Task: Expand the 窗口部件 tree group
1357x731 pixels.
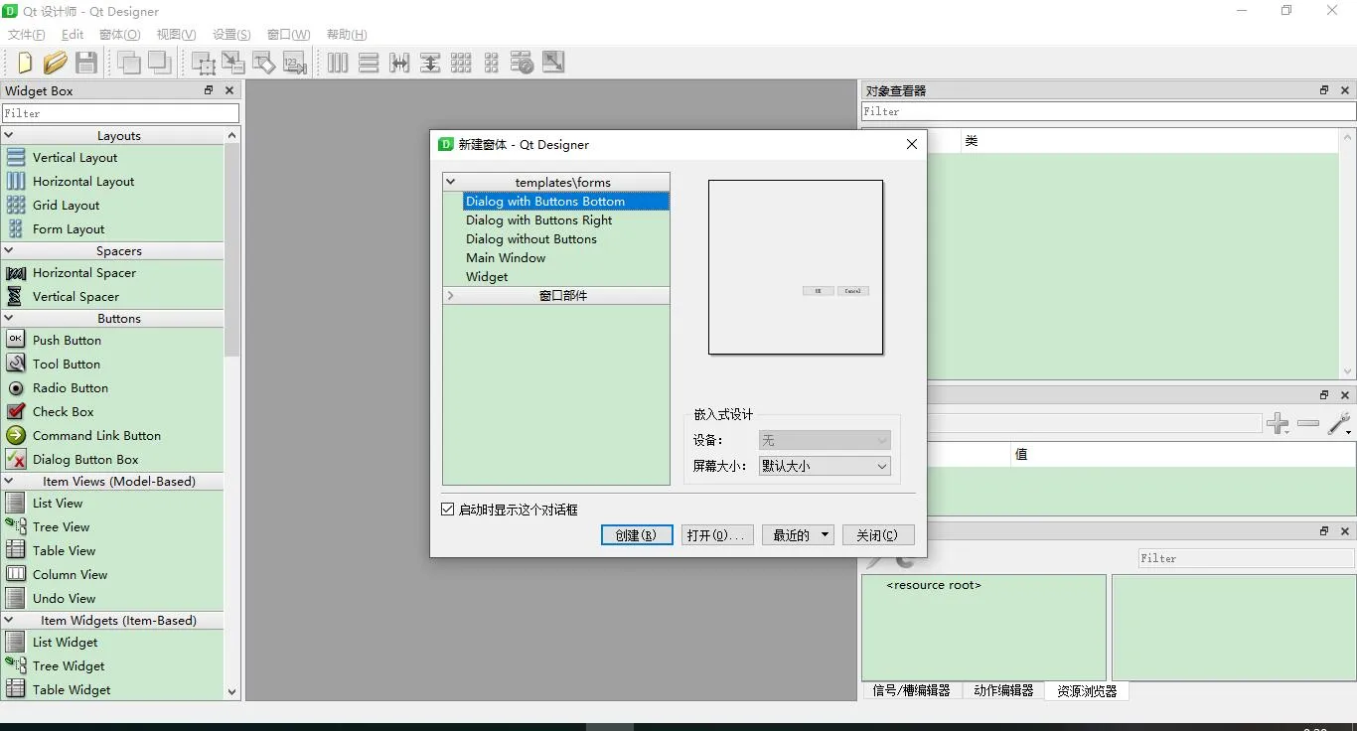Action: (450, 296)
